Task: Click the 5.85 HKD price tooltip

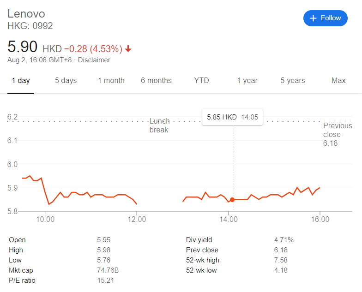Action: 232,117
